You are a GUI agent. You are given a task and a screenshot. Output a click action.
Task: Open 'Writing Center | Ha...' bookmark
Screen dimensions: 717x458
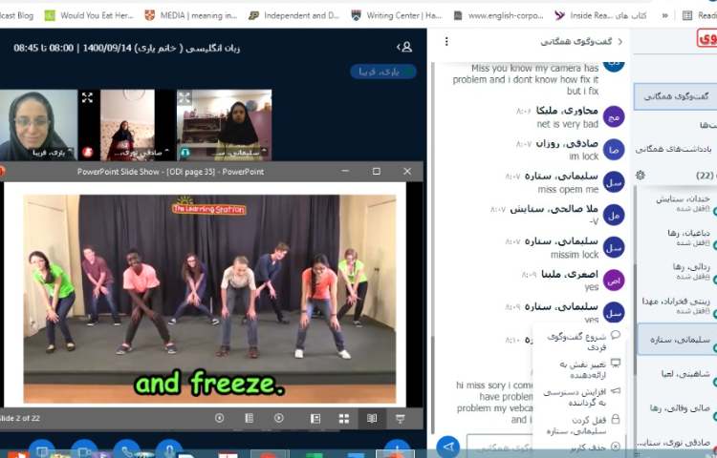click(x=397, y=15)
